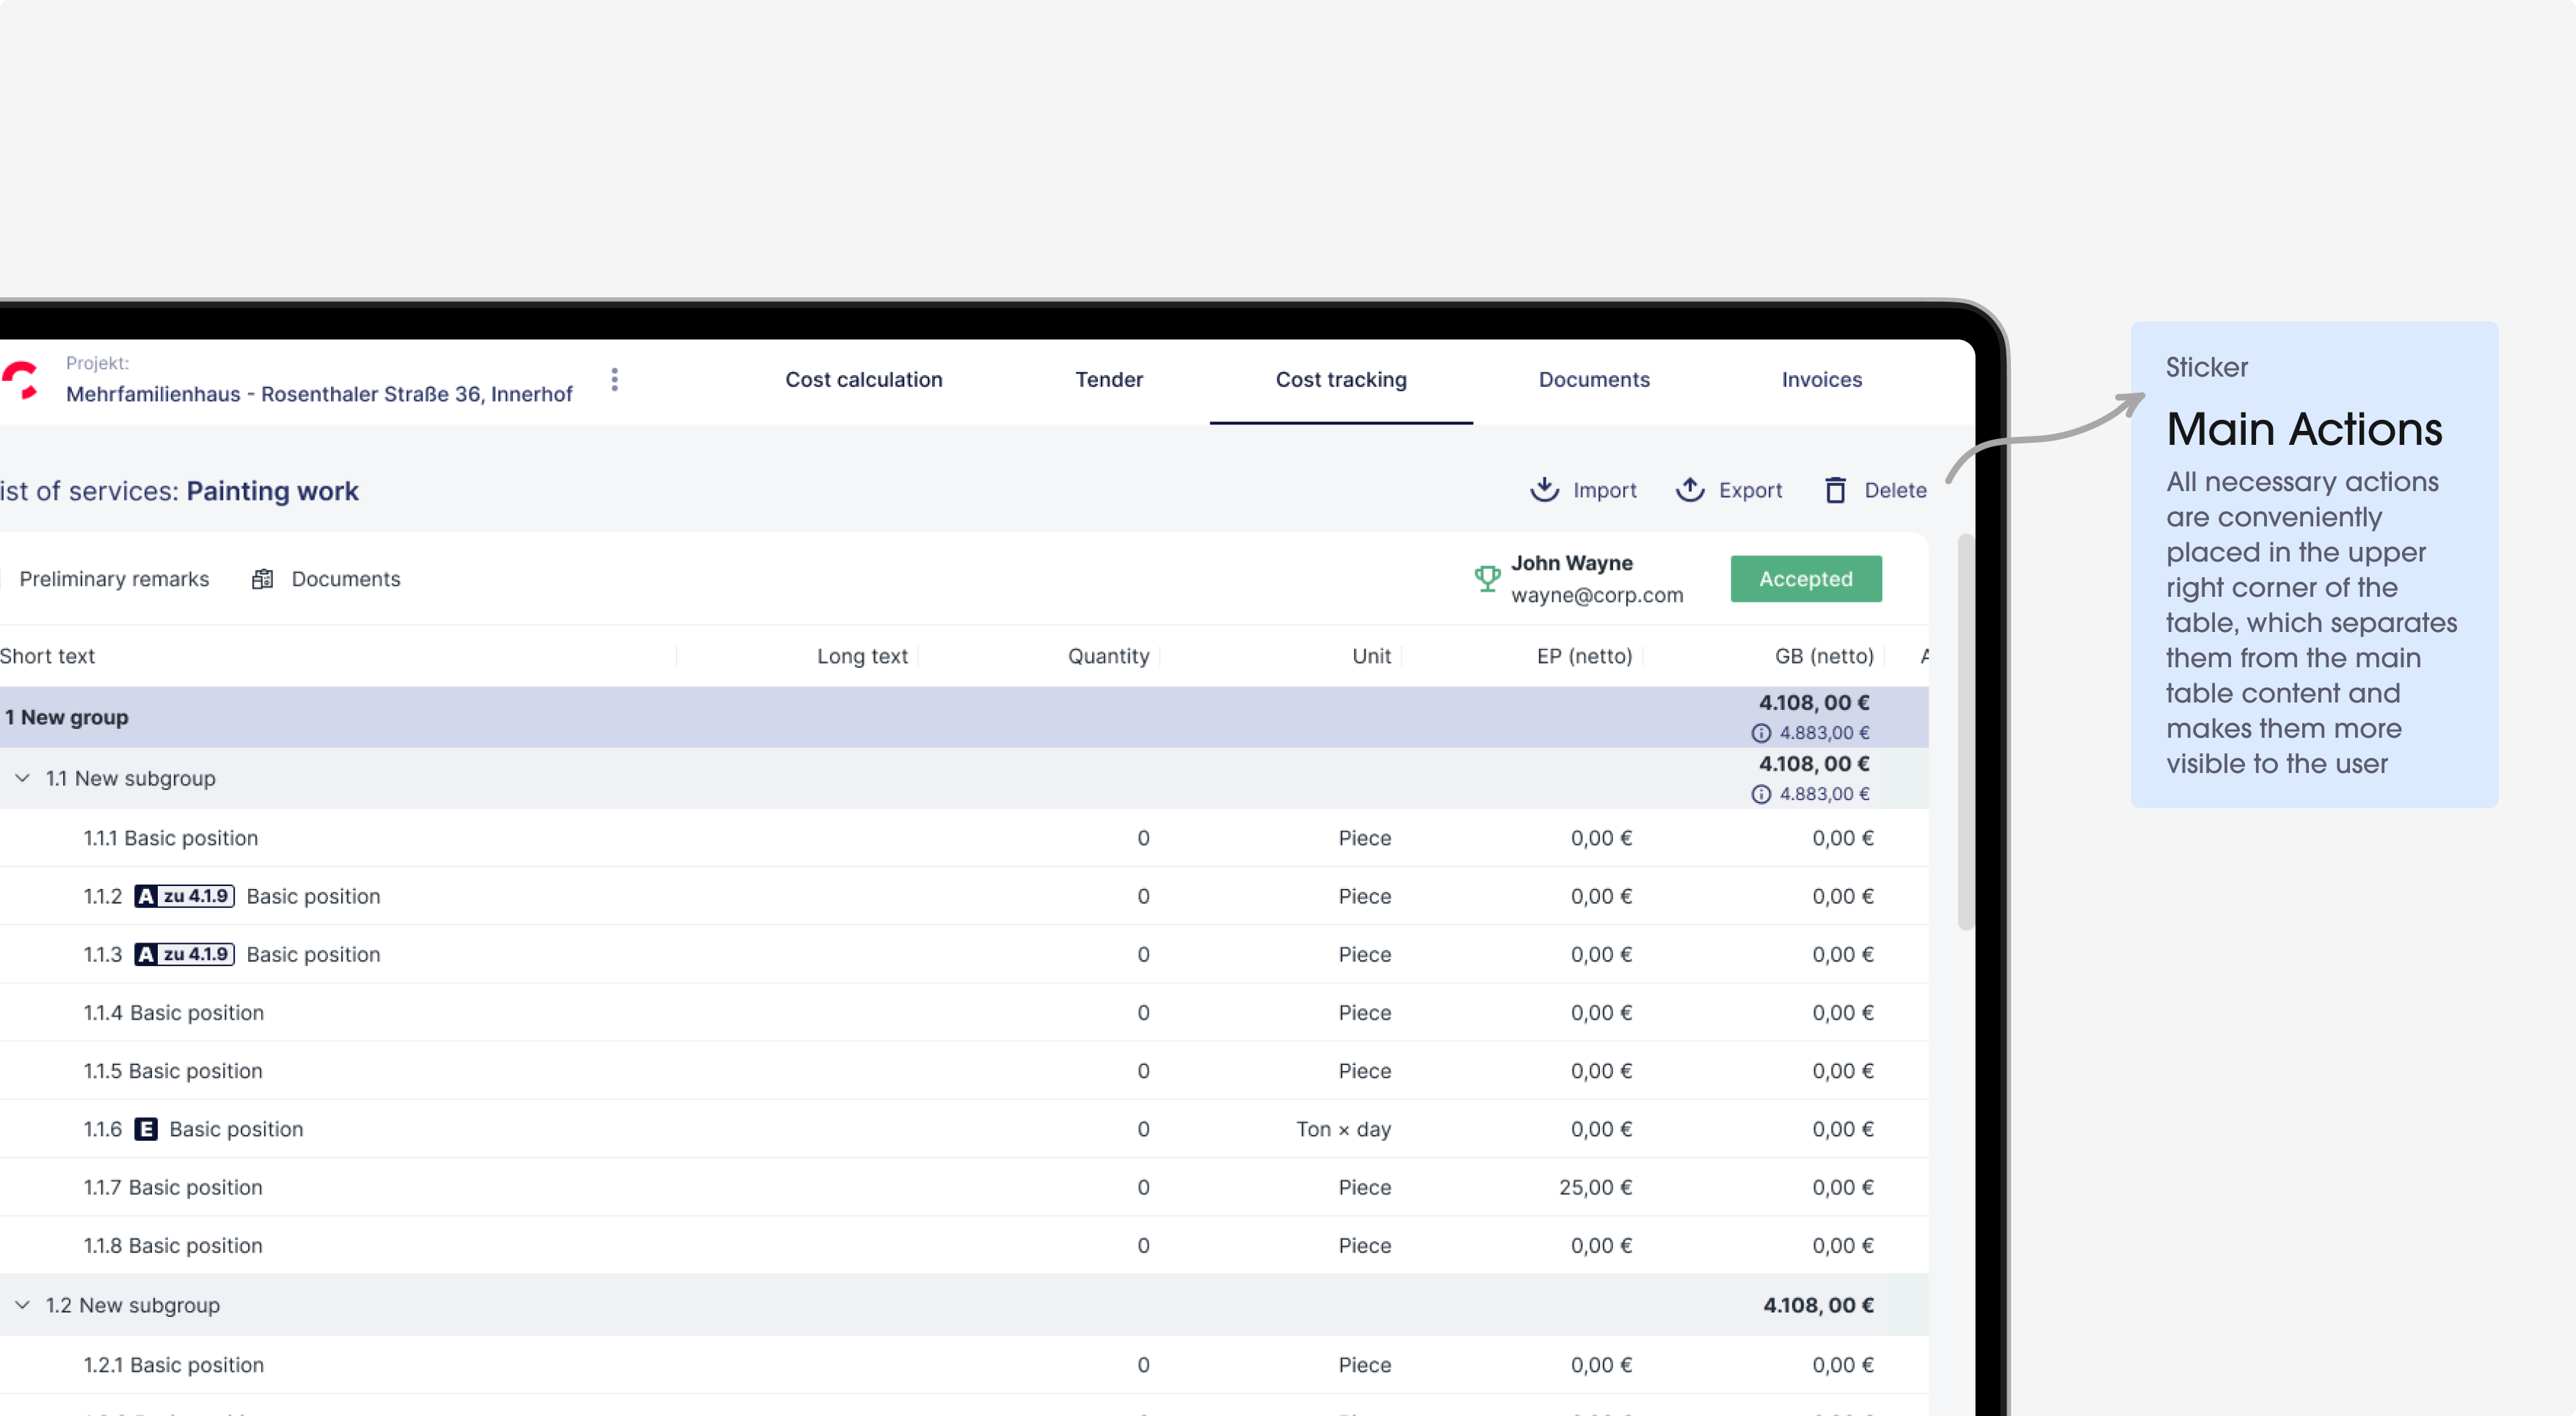
Task: Open the project three-dot options menu
Action: pyautogui.click(x=614, y=380)
